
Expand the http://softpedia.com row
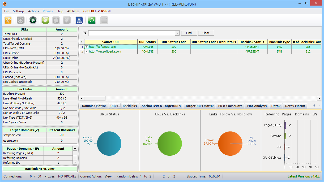86,47
